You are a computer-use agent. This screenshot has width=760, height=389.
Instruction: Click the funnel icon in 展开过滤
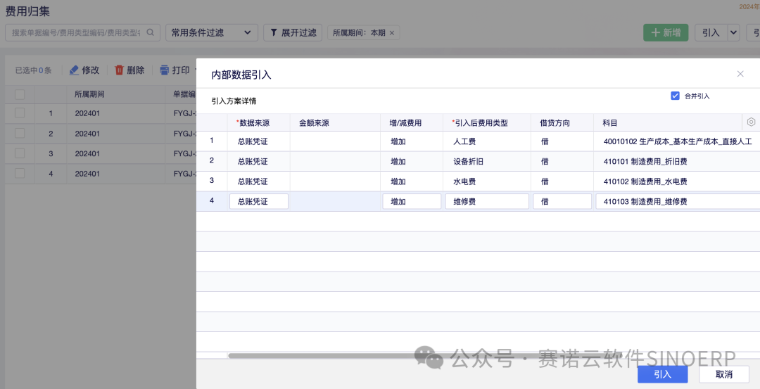click(x=273, y=32)
